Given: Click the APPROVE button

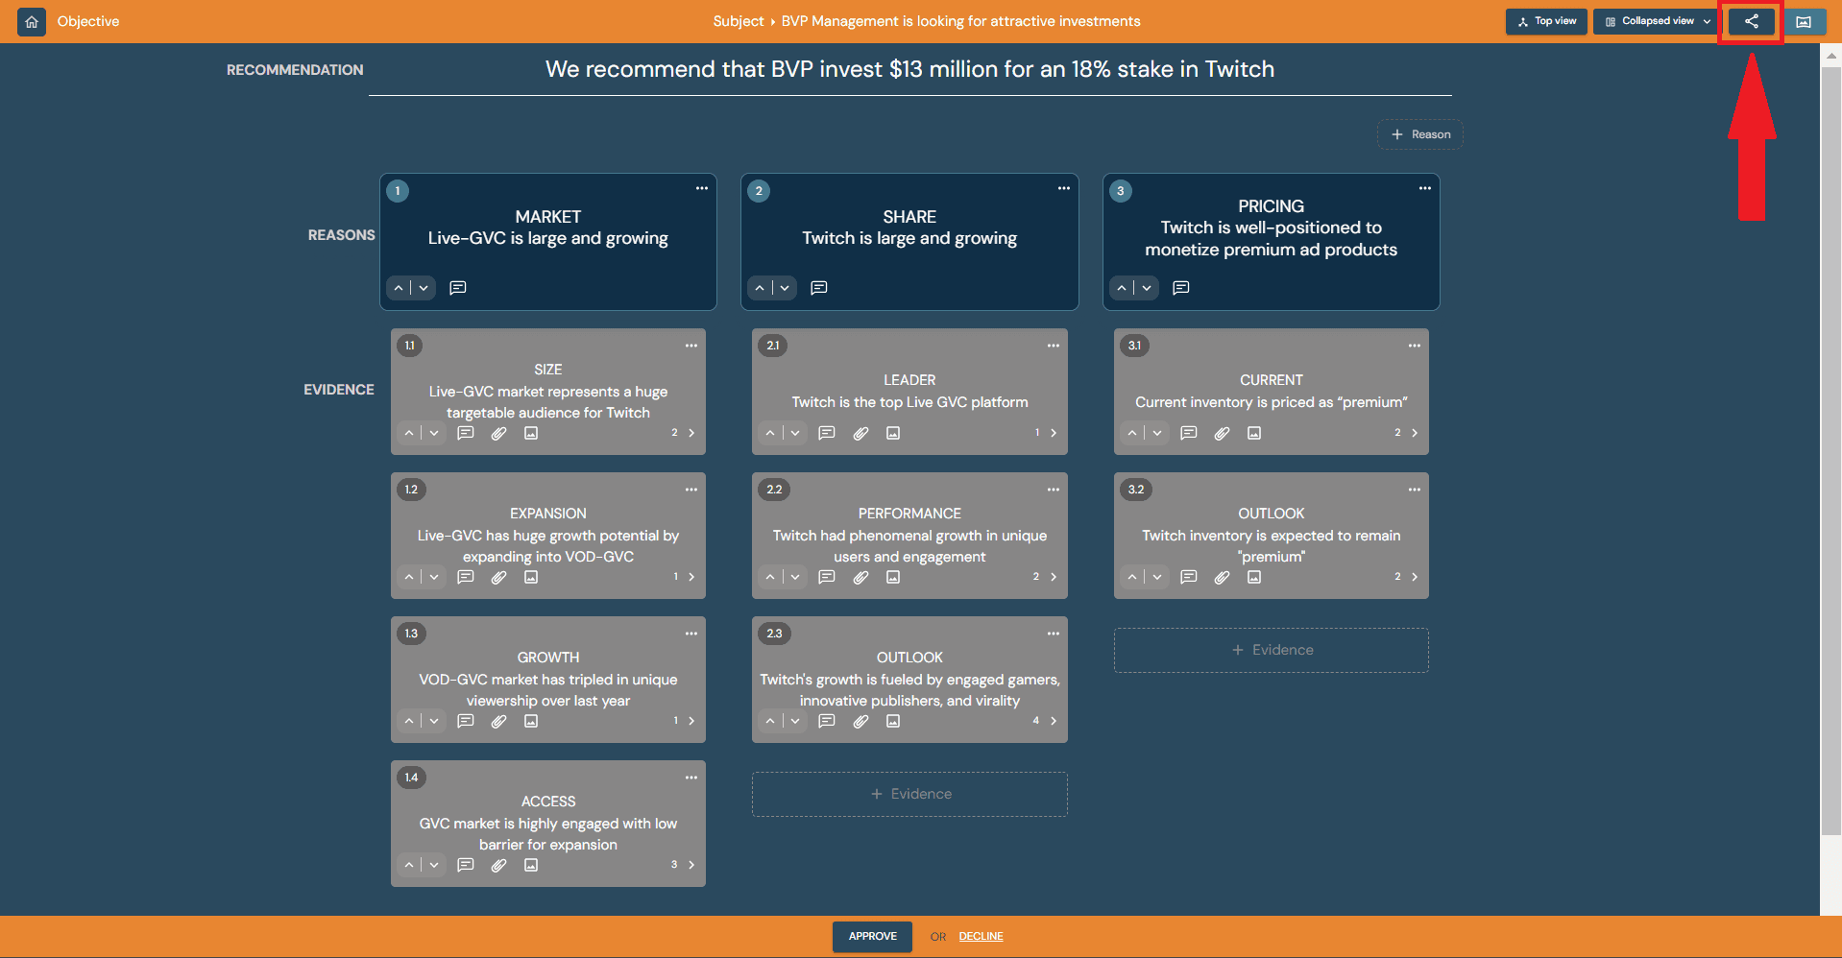Looking at the screenshot, I should point(872,937).
